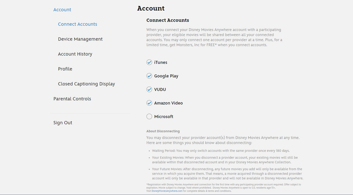
Task: Click the VUDU provider label
Action: point(160,90)
